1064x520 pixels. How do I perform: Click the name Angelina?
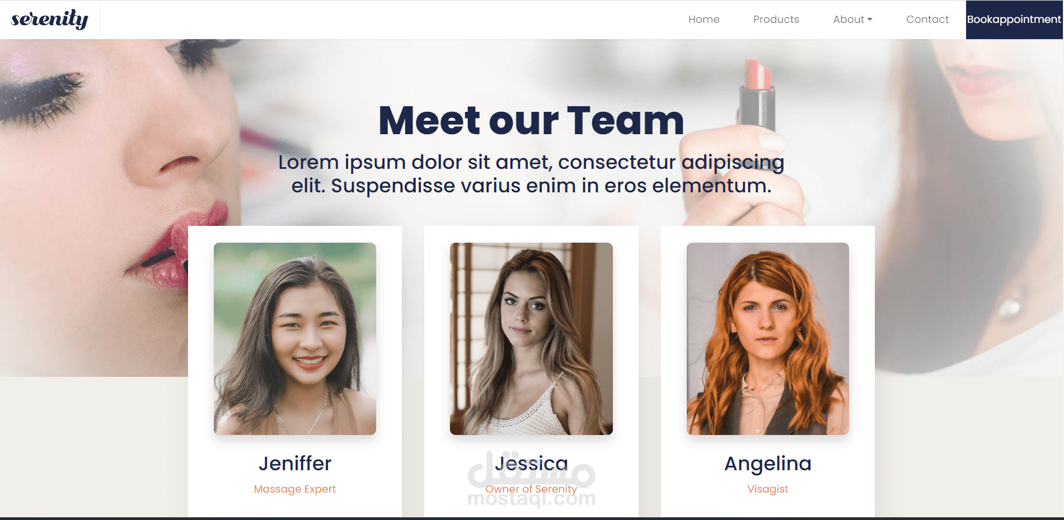pyautogui.click(x=768, y=464)
